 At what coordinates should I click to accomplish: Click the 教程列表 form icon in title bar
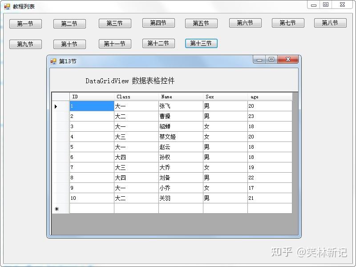point(6,6)
